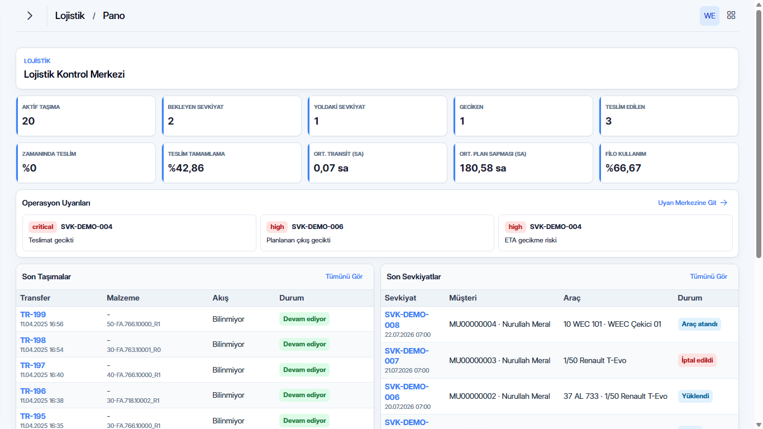The width and height of the screenshot is (763, 429).
Task: Click the Lojistik breadcrumb
Action: pyautogui.click(x=70, y=16)
